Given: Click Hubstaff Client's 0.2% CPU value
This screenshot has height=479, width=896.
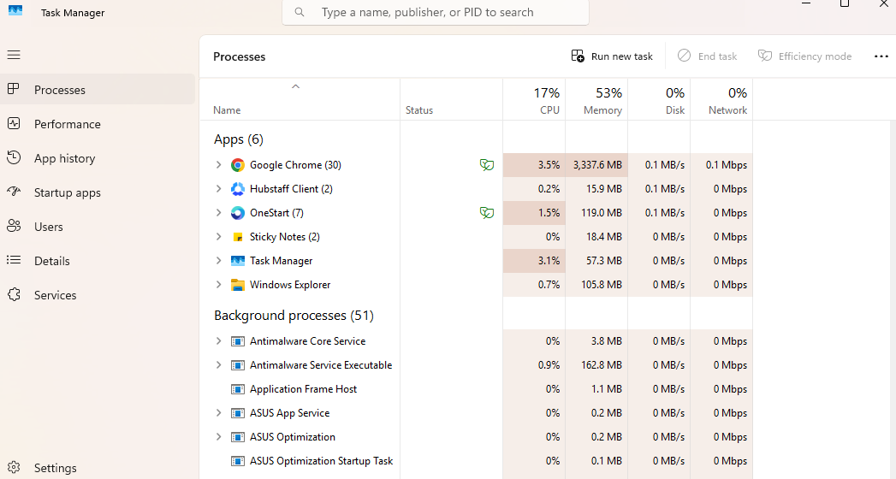Looking at the screenshot, I should pyautogui.click(x=549, y=189).
